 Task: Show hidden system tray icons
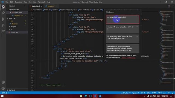tap(145, 96)
